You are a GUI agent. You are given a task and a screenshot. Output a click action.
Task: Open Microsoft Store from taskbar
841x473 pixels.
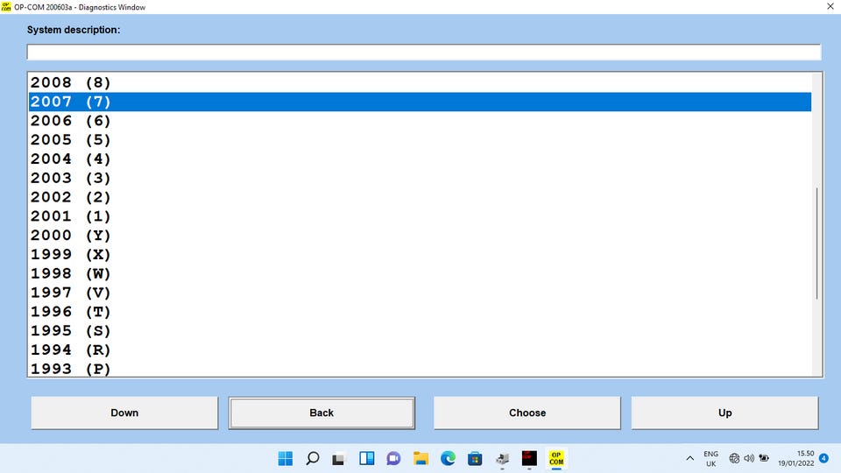pos(475,458)
